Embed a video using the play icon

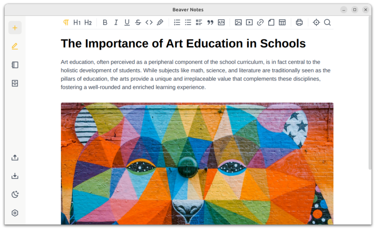coord(249,22)
